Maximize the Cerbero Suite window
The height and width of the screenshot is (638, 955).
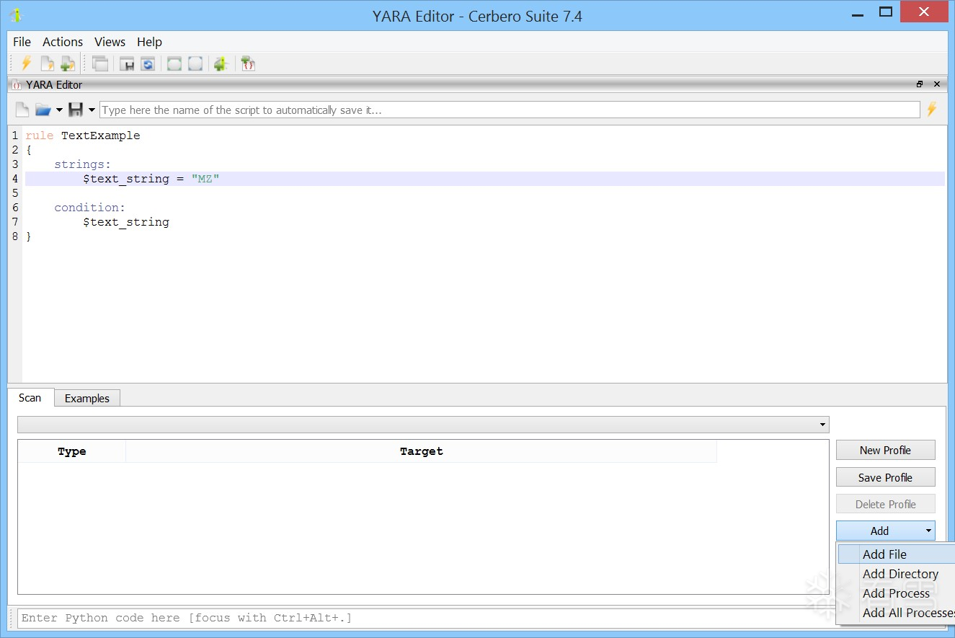(886, 12)
